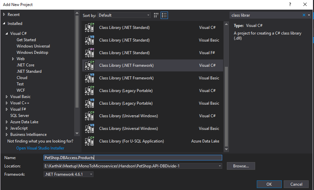Select Windows Desktop category
Image resolution: width=314 pixels, height=190 pixels.
(x=33, y=52)
